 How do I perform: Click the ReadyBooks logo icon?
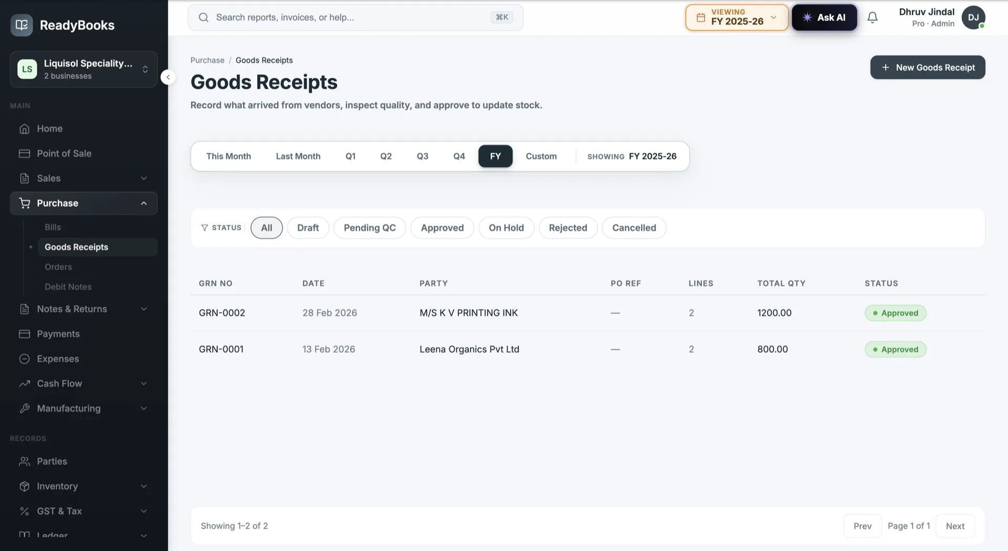22,25
